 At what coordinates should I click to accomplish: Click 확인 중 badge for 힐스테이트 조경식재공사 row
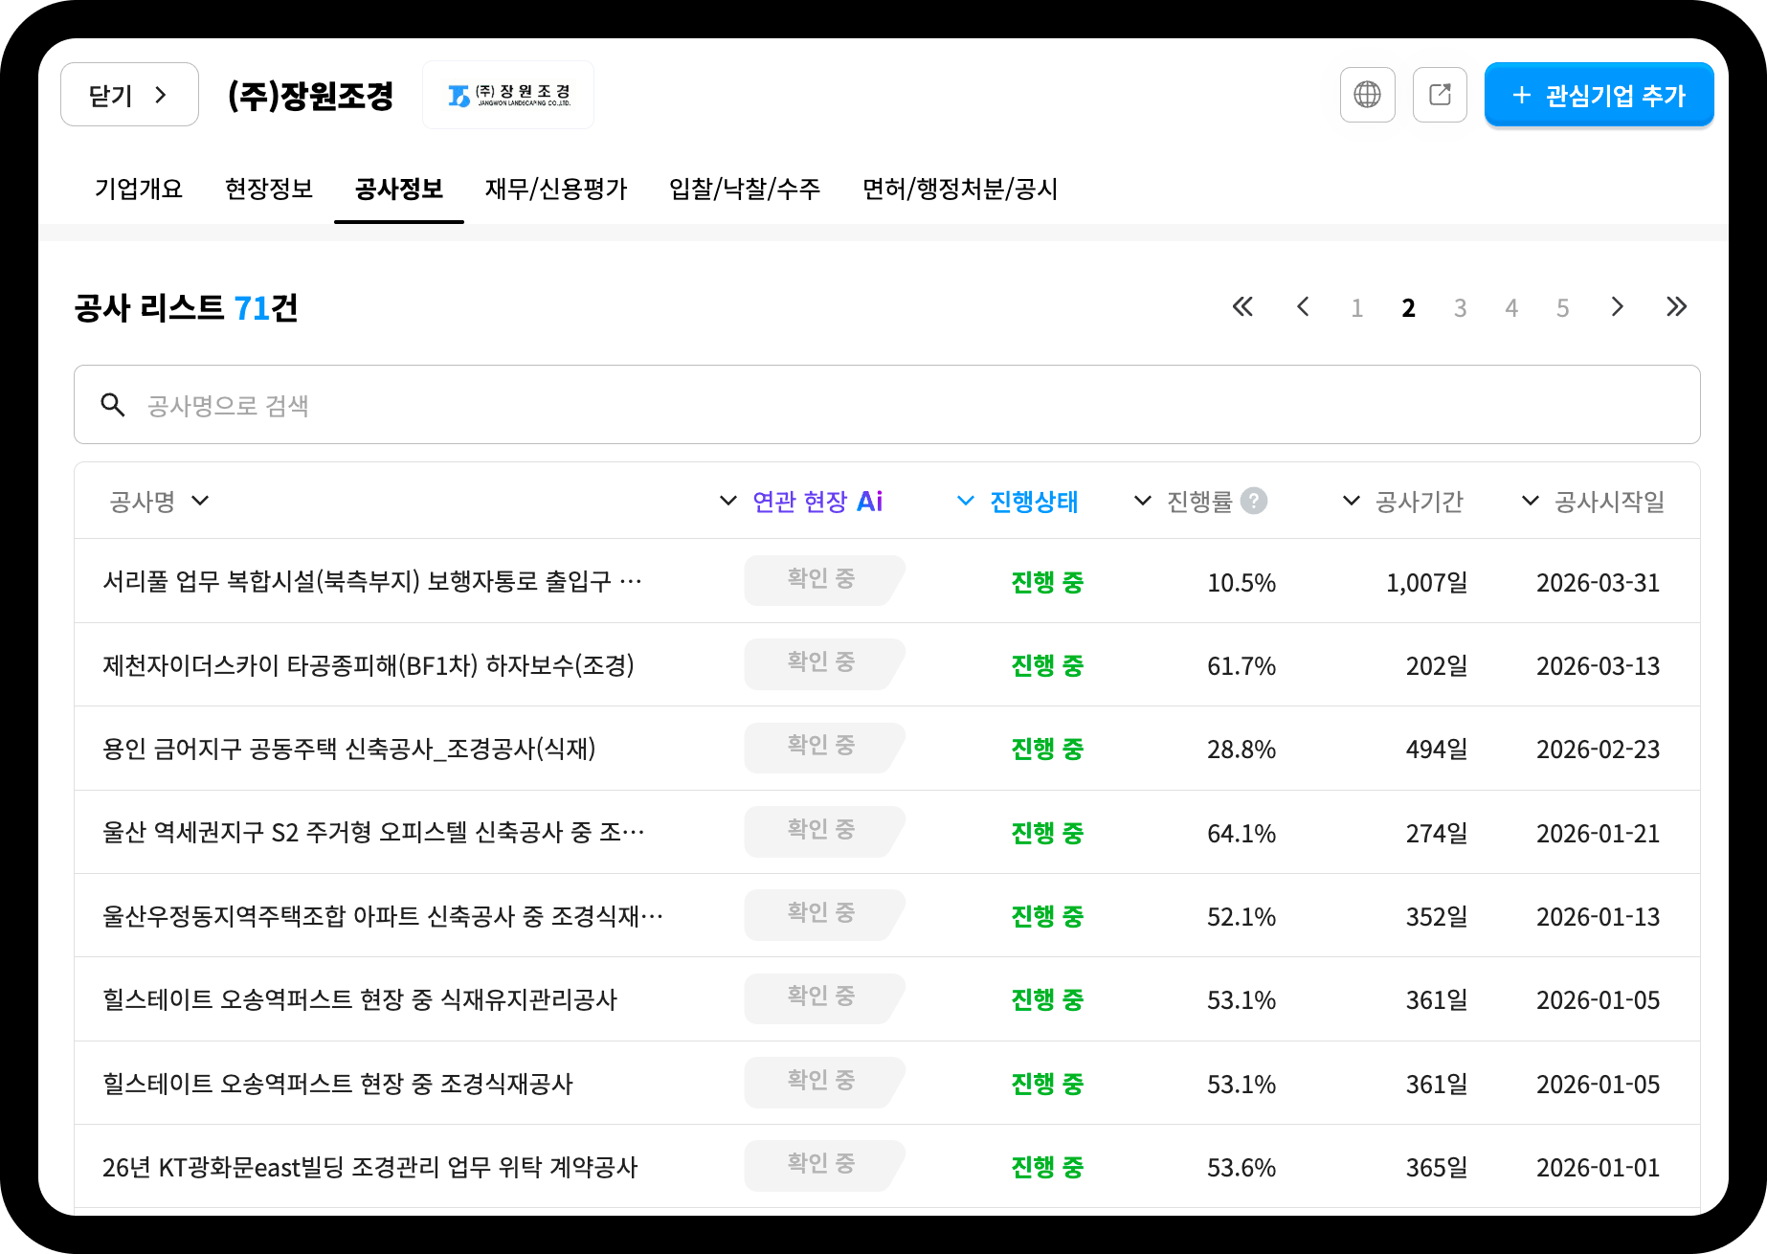point(824,1082)
